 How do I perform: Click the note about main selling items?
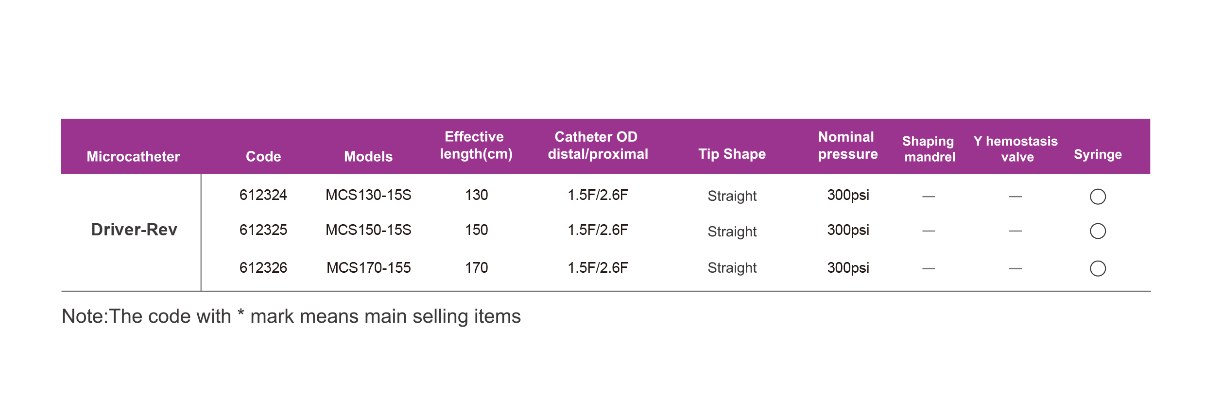tap(291, 316)
